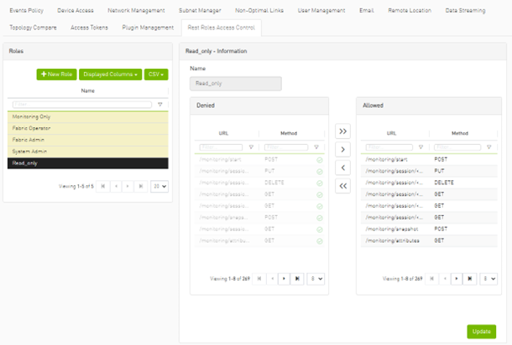Click the green New Role button
Viewport: 512px width, 345px height.
[56, 75]
